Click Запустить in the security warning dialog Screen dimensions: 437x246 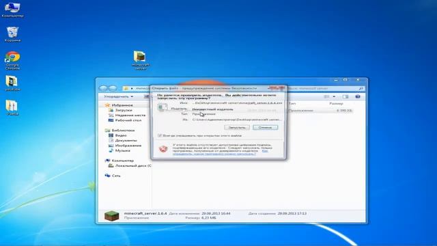[237, 128]
